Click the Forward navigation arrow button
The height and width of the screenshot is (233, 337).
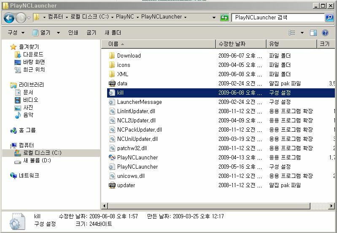point(21,18)
